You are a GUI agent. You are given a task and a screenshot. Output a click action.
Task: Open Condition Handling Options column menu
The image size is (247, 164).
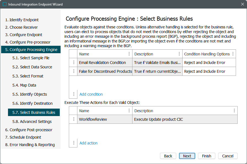233,54
